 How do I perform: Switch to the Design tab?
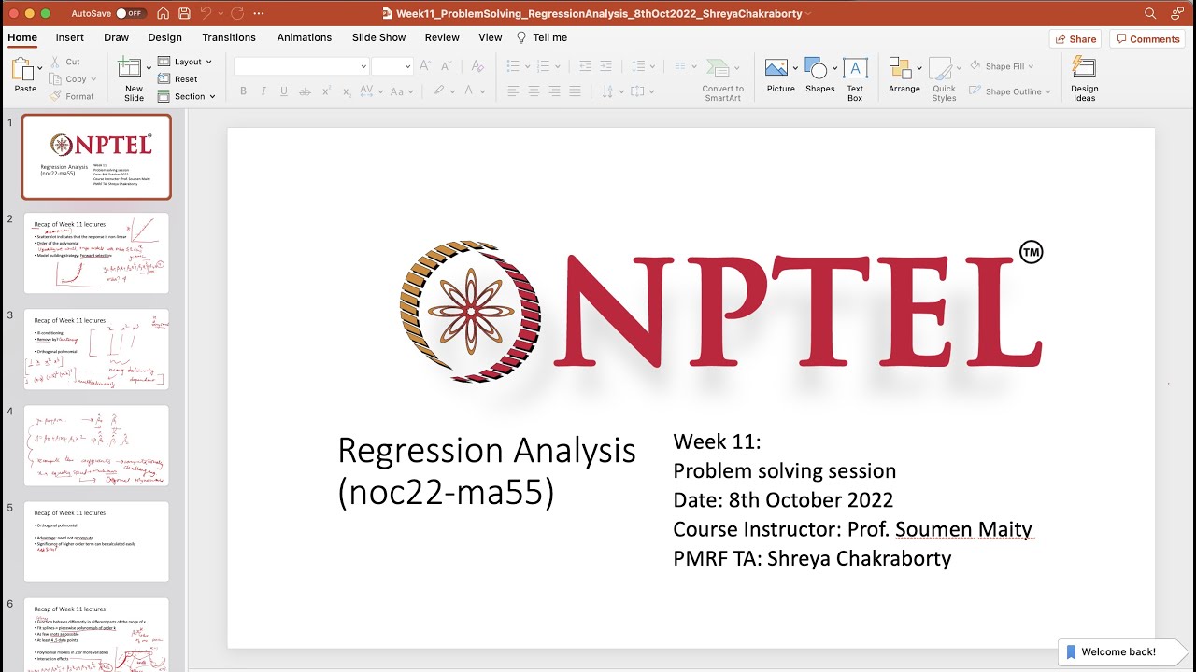(165, 37)
